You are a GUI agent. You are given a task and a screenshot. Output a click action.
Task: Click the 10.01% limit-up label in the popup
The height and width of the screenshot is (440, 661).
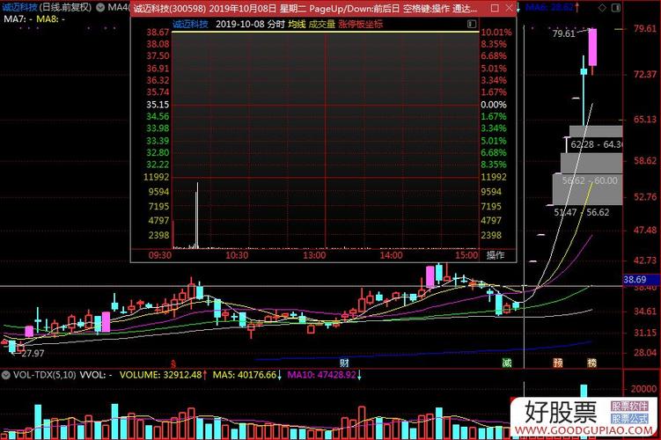[x=496, y=32]
